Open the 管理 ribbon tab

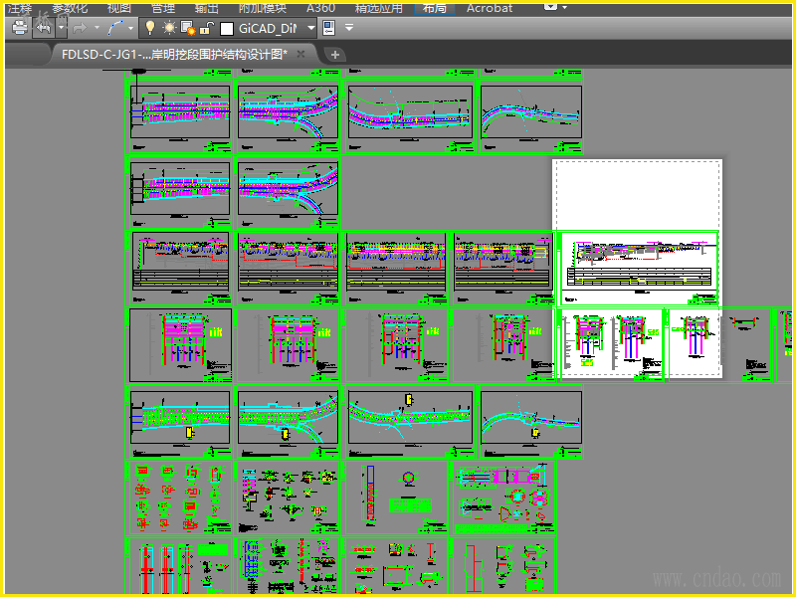click(x=163, y=9)
